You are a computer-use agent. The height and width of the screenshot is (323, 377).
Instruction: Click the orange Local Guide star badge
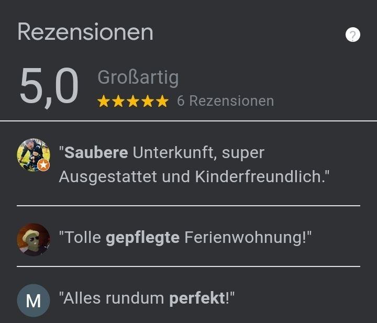pyautogui.click(x=43, y=165)
